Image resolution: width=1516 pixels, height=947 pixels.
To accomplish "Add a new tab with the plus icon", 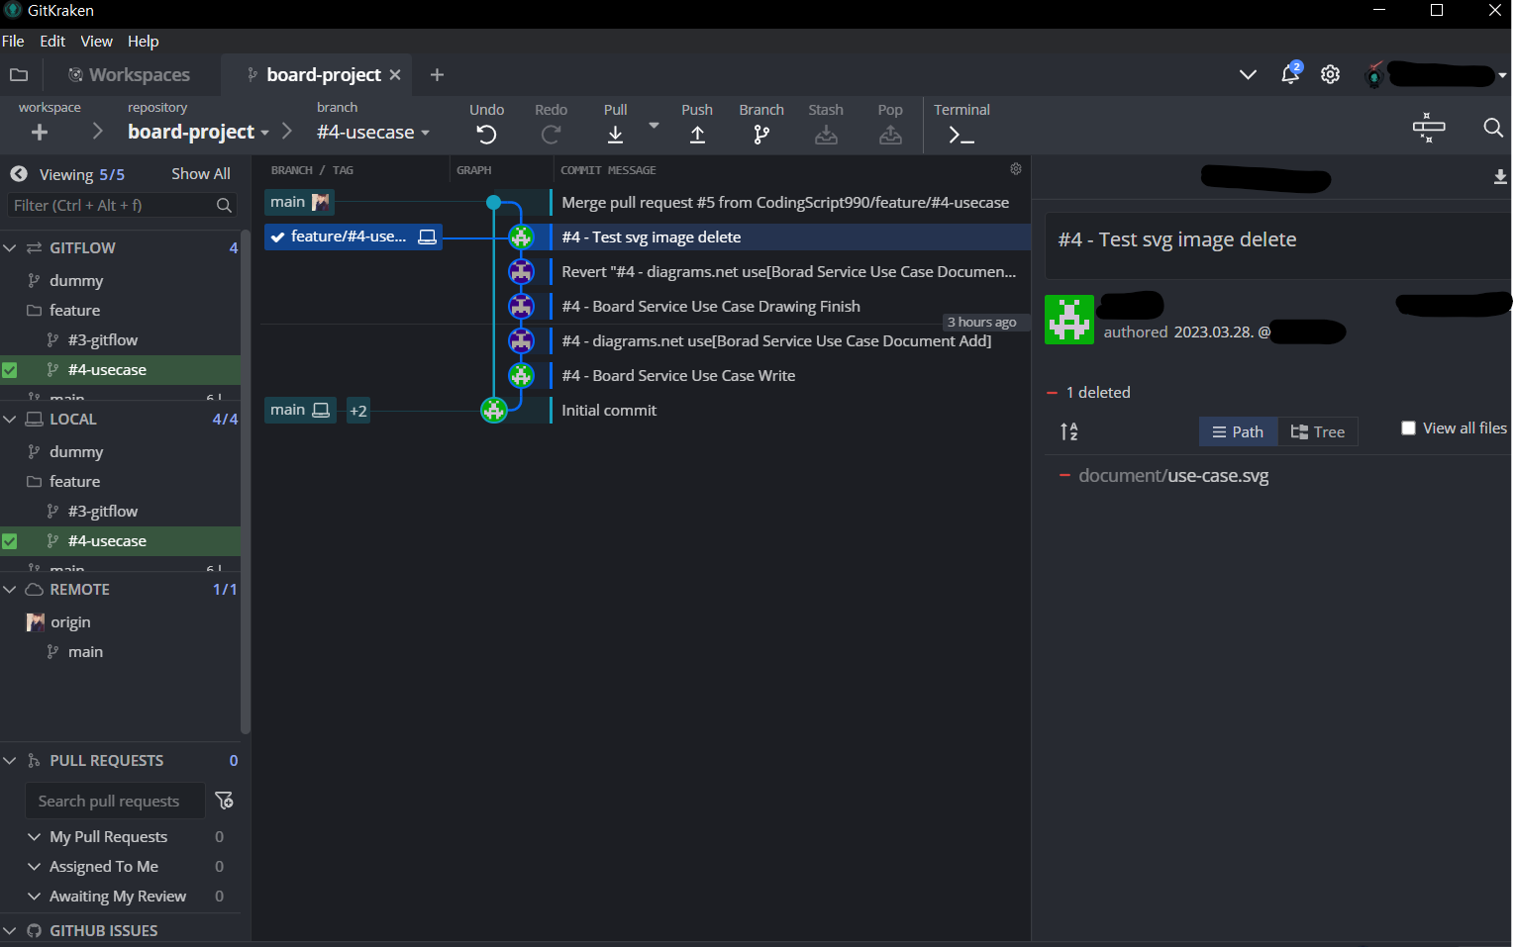I will tap(437, 75).
